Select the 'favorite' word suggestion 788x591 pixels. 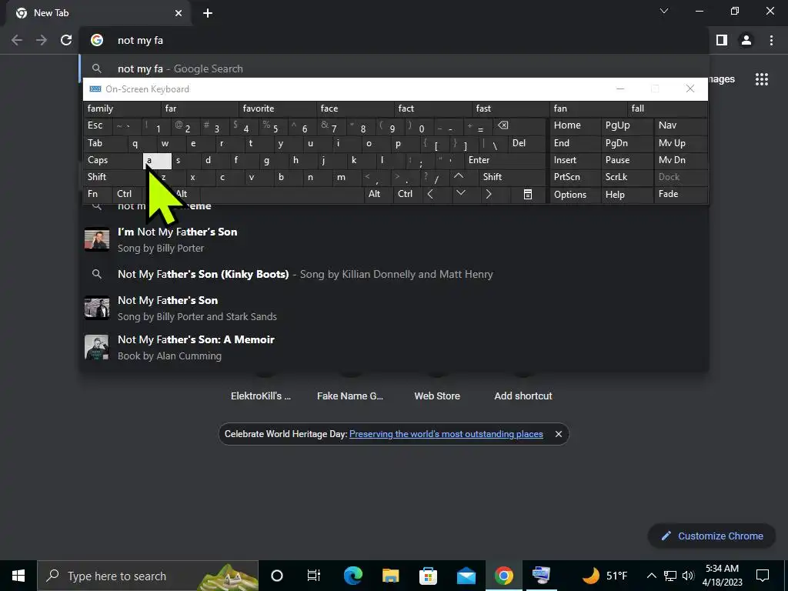(x=277, y=109)
